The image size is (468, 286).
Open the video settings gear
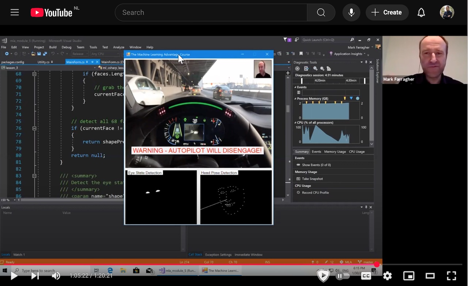387,276
